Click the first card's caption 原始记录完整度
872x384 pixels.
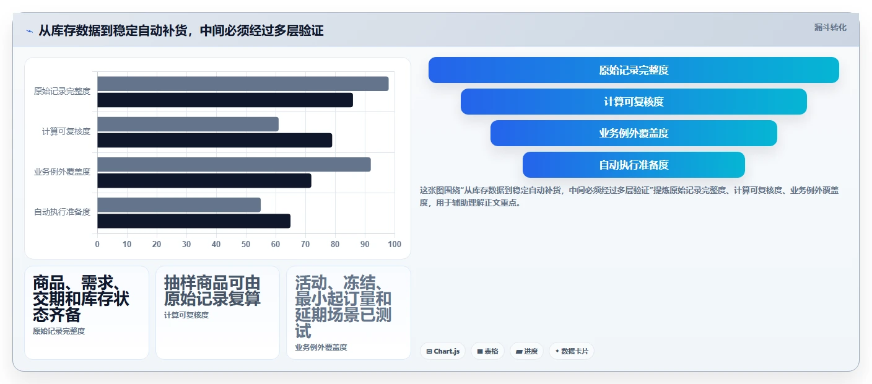(59, 331)
